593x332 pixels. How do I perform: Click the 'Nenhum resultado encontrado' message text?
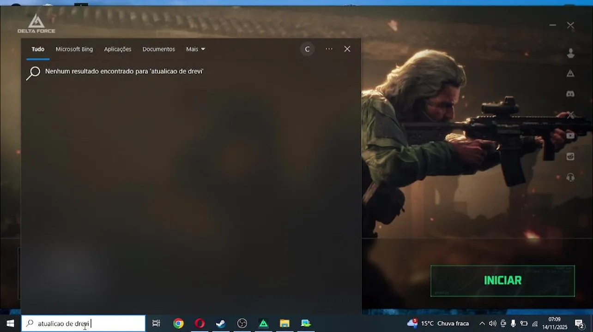pyautogui.click(x=124, y=71)
